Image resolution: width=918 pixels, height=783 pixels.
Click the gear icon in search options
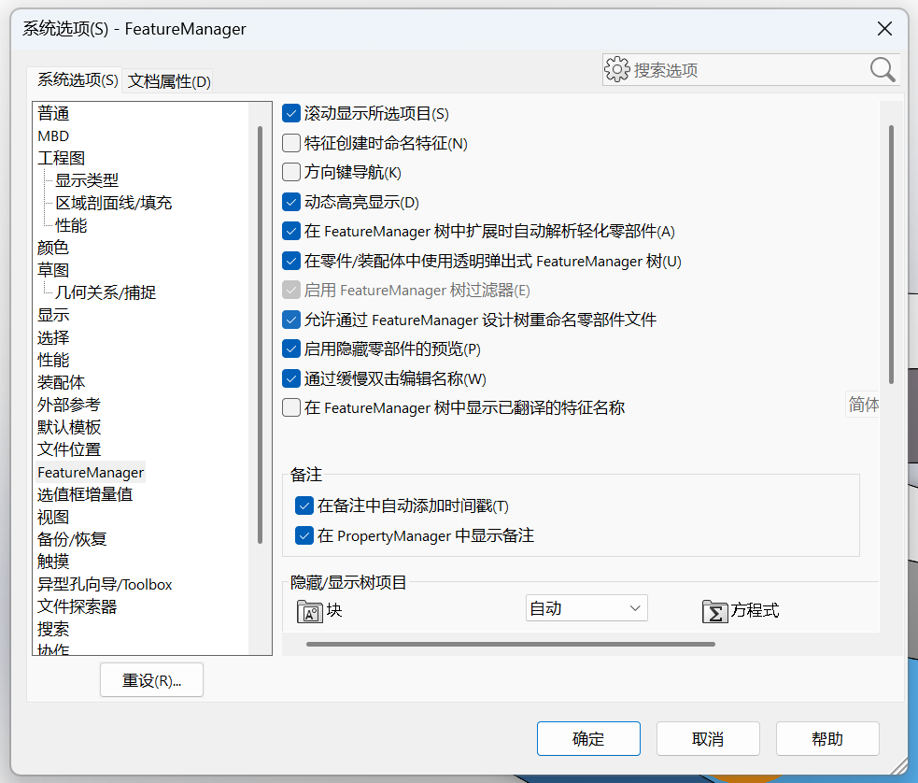click(617, 70)
